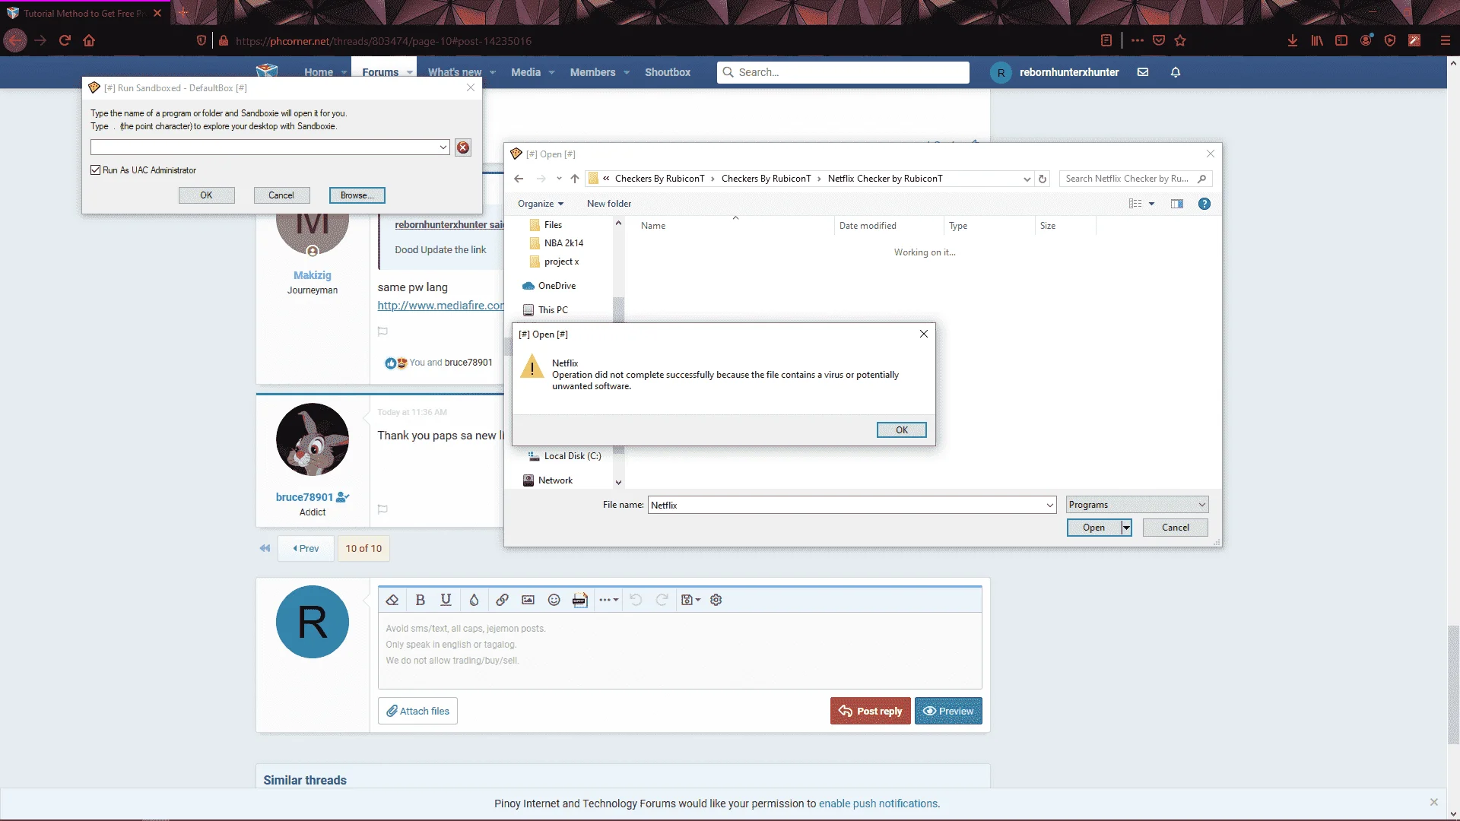Image resolution: width=1460 pixels, height=821 pixels.
Task: Click the forum search field
Action: 843,72
